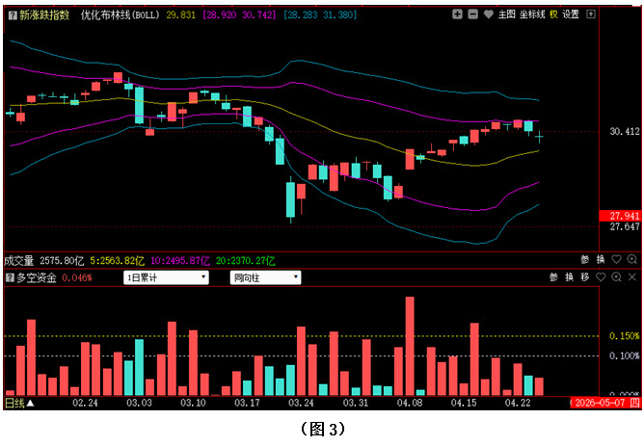
Task: Click magnifier icon in 多空资金 row
Action: [616, 277]
